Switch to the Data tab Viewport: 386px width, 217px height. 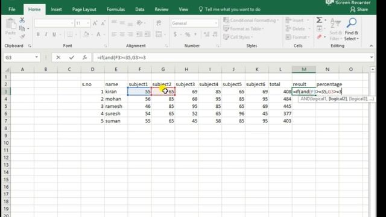139,10
